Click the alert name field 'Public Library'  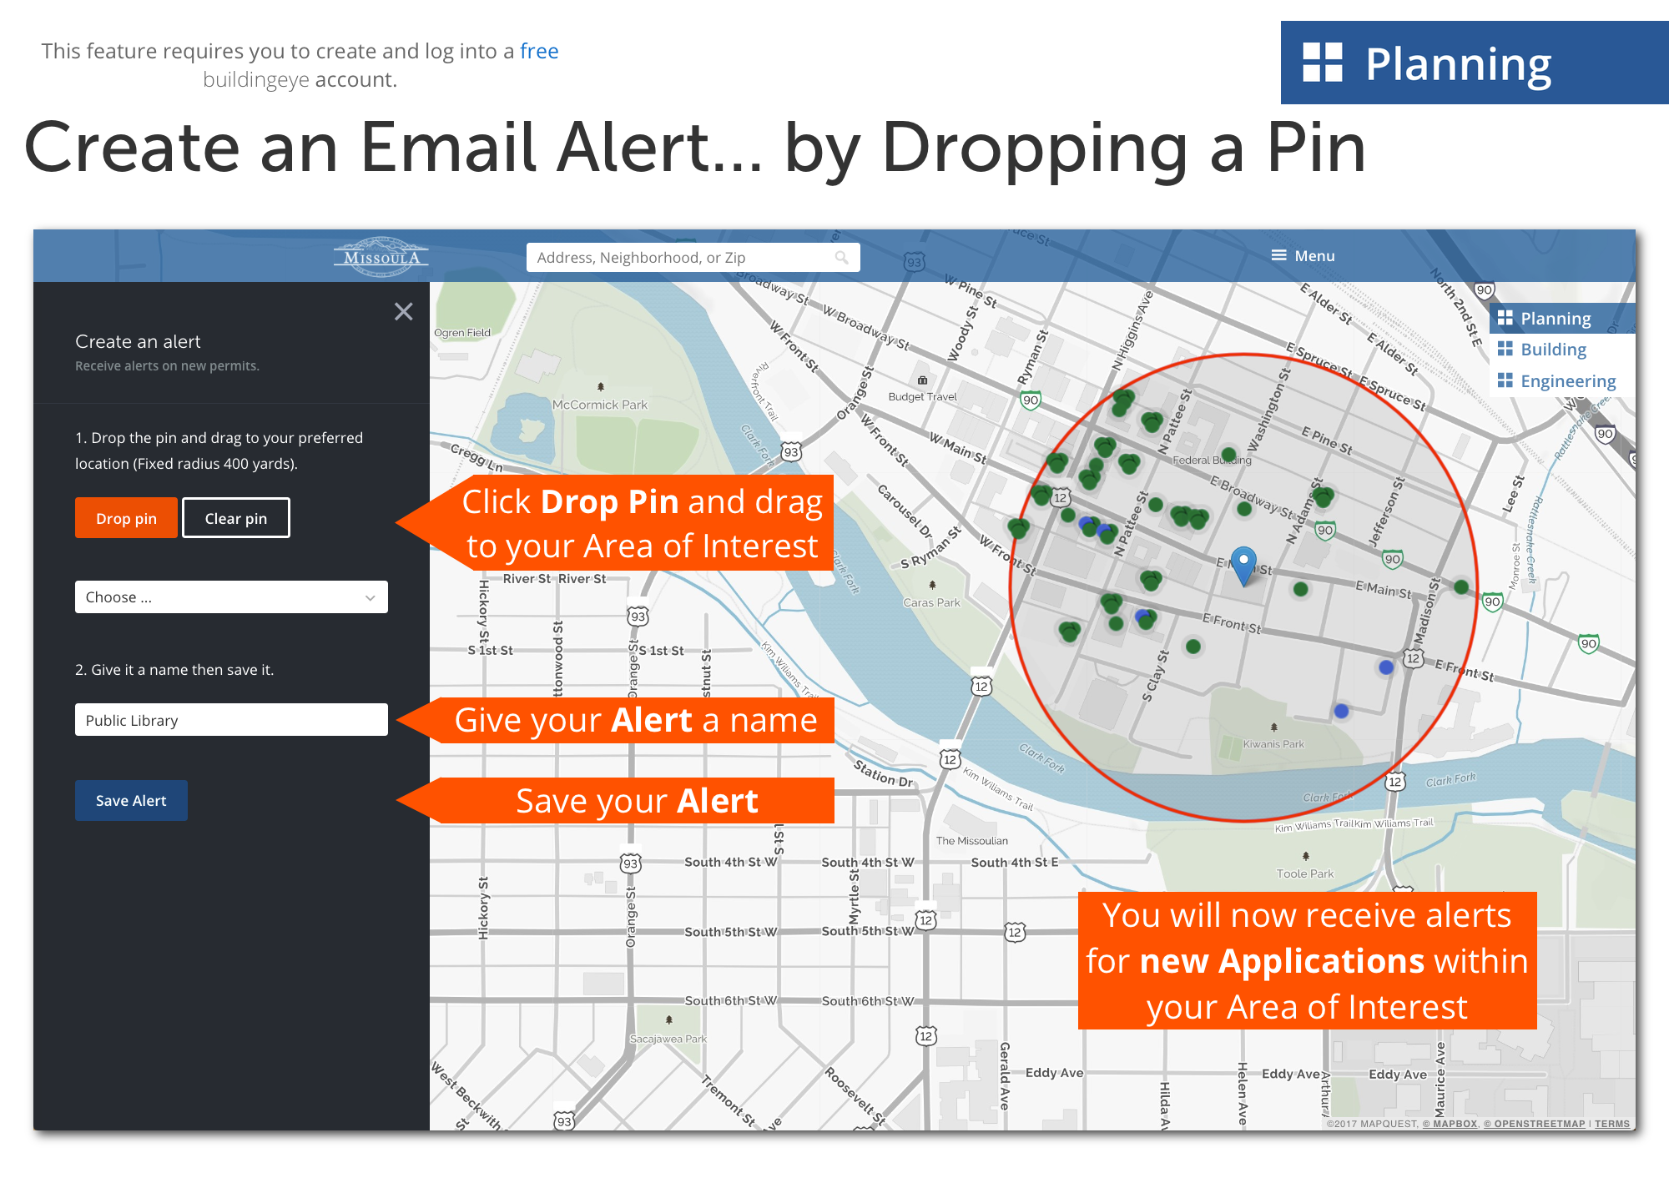(231, 720)
